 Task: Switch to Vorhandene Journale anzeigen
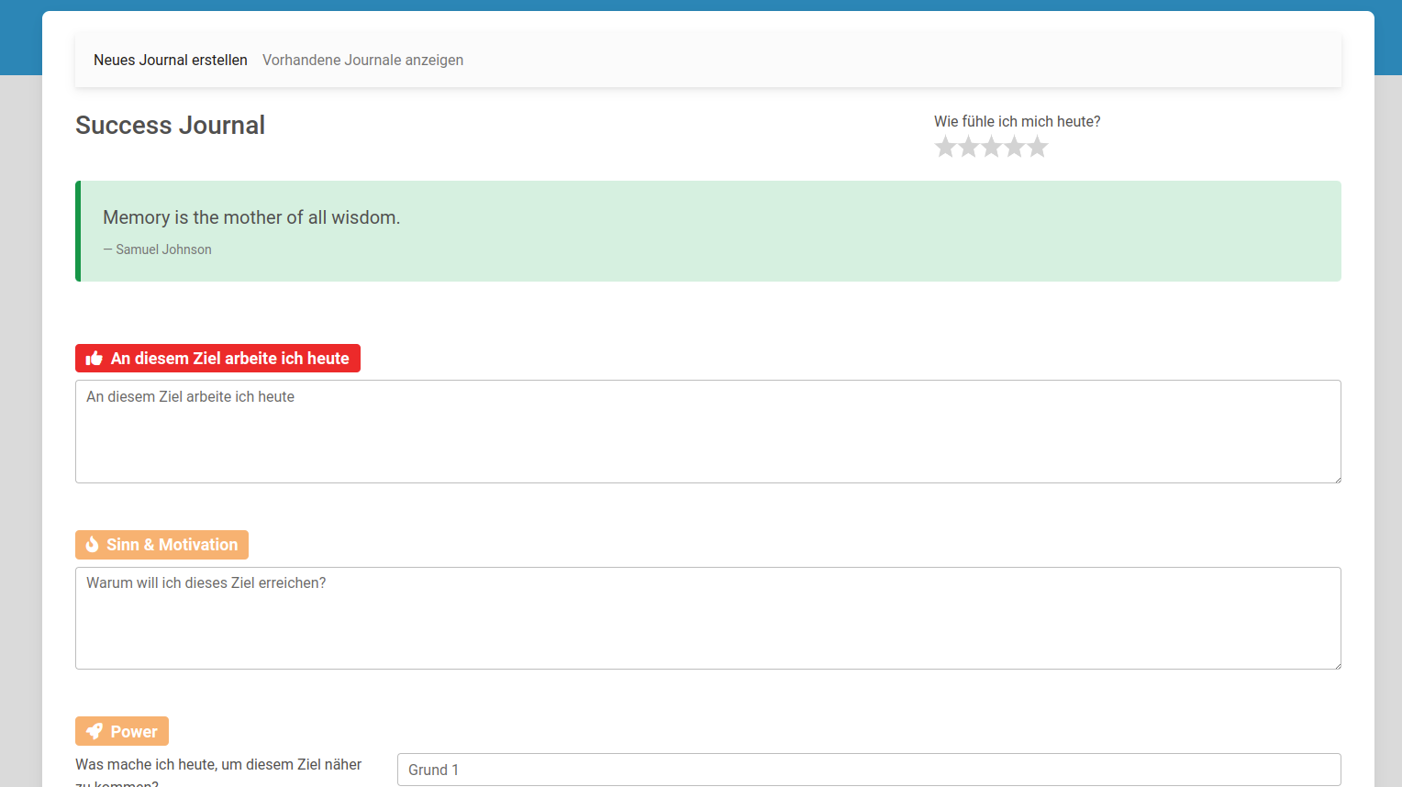click(x=362, y=61)
